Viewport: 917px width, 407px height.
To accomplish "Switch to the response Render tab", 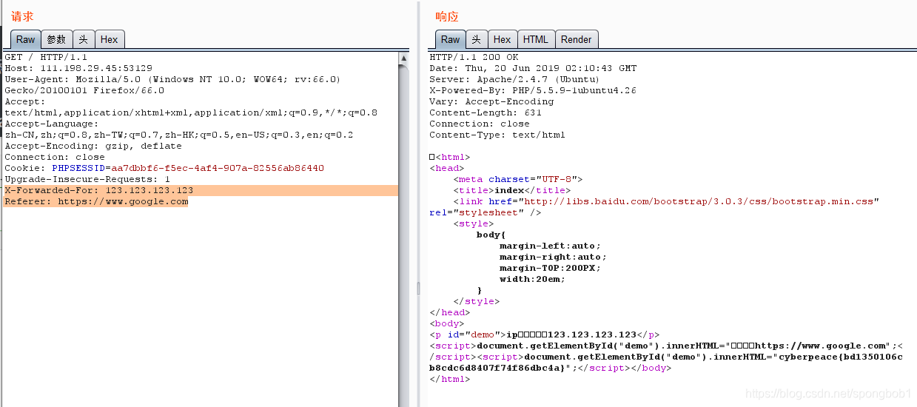I will pos(576,39).
